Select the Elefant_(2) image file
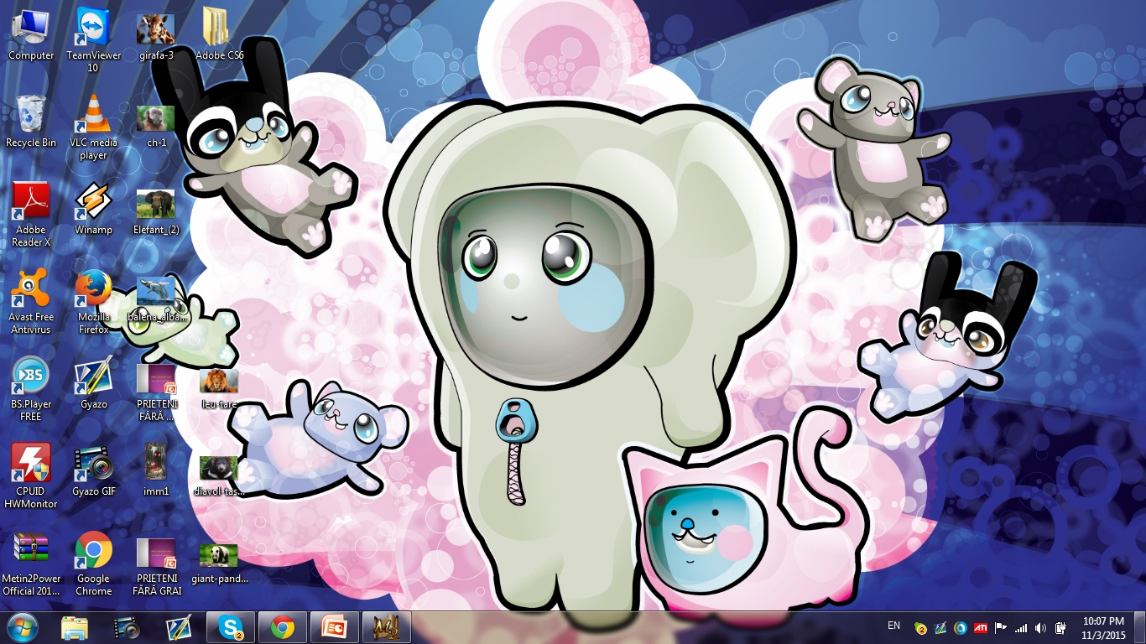This screenshot has height=644, width=1146. pyautogui.click(x=156, y=212)
